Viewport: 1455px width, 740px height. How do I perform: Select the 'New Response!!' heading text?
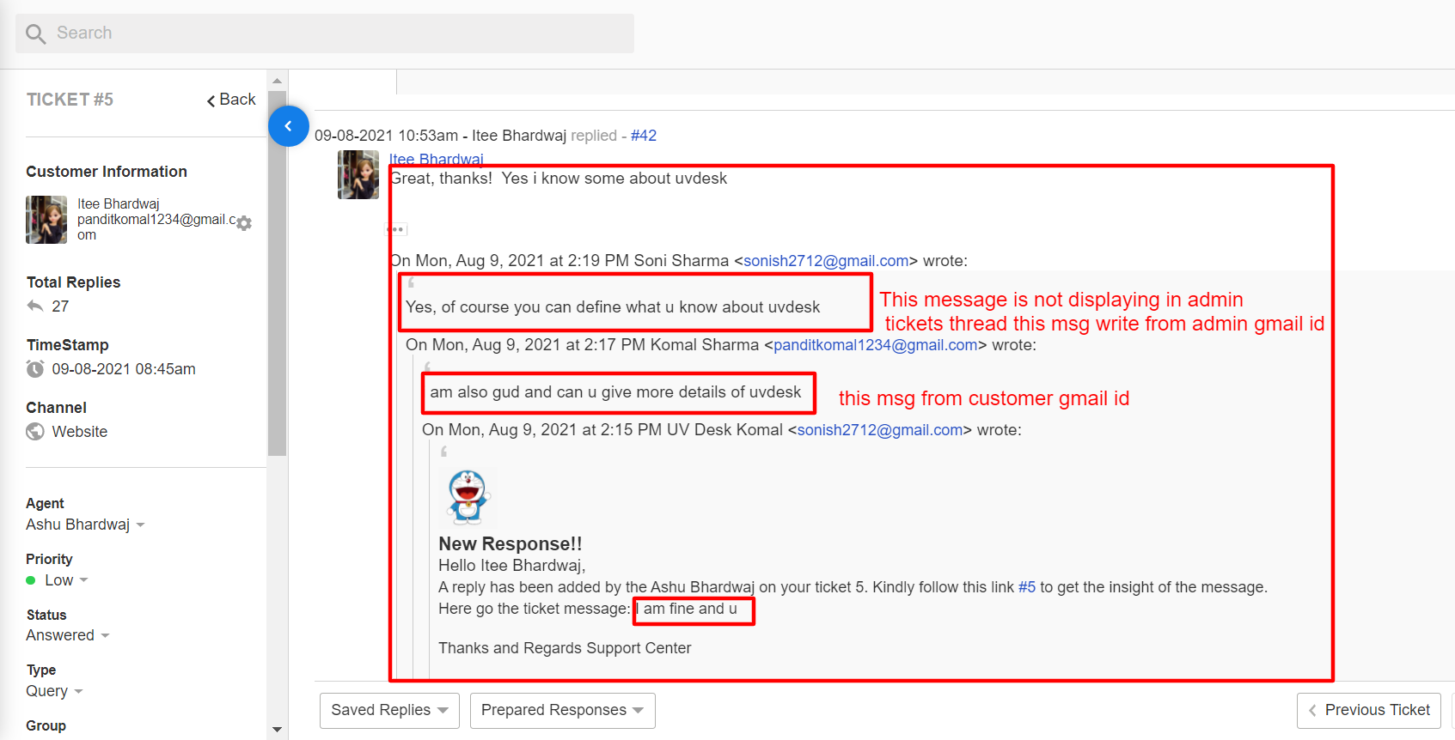pyautogui.click(x=510, y=544)
